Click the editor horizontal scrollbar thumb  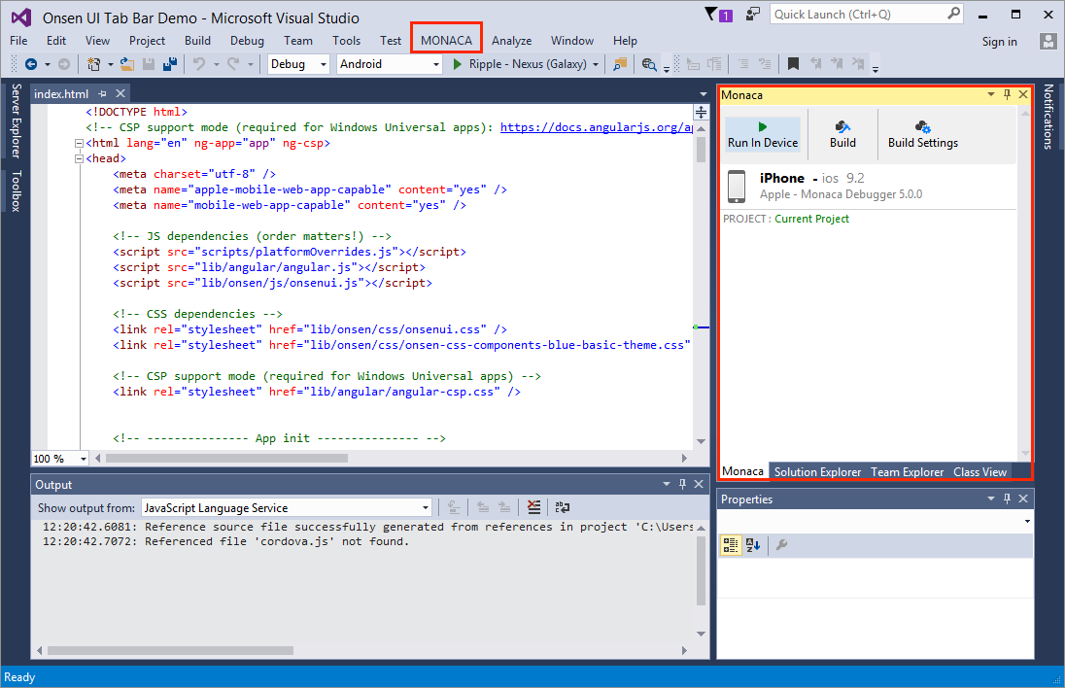tap(226, 459)
